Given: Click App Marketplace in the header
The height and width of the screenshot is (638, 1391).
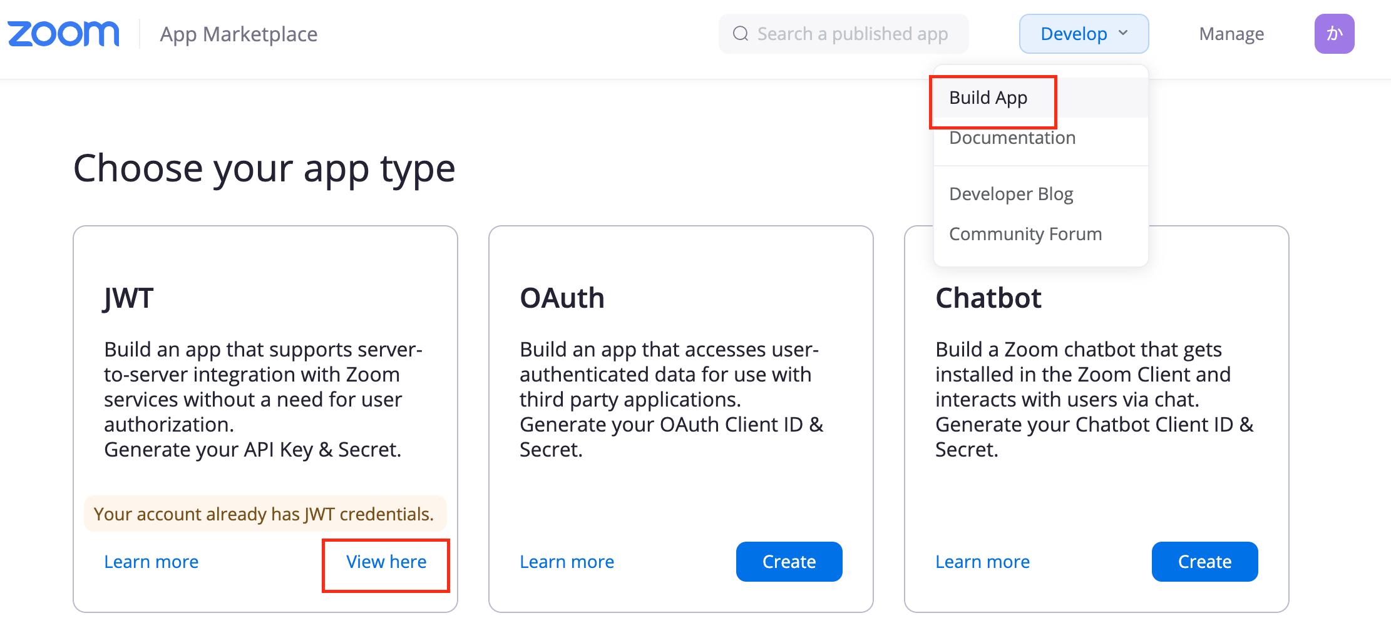Looking at the screenshot, I should 238,34.
